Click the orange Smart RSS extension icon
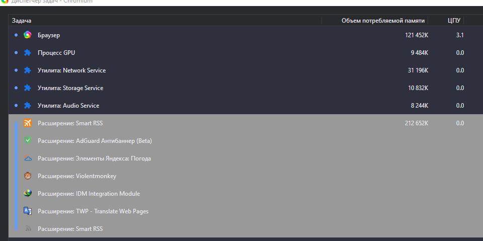 click(28, 123)
